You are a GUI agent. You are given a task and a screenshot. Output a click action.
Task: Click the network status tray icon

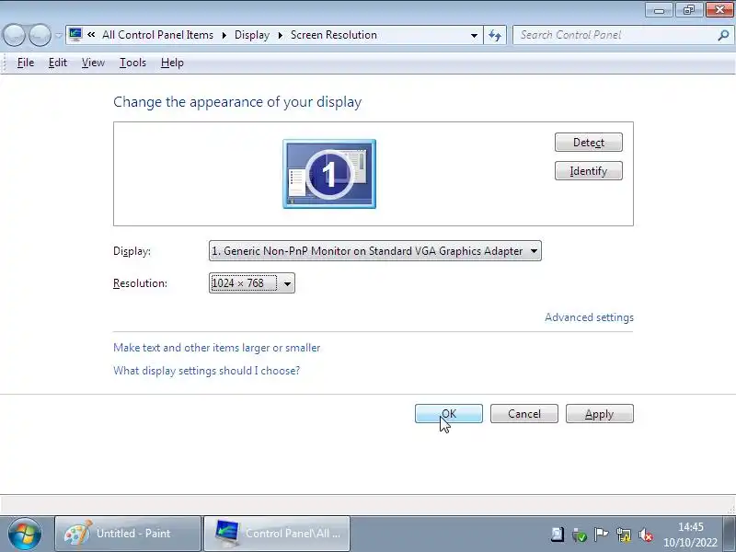tap(624, 535)
